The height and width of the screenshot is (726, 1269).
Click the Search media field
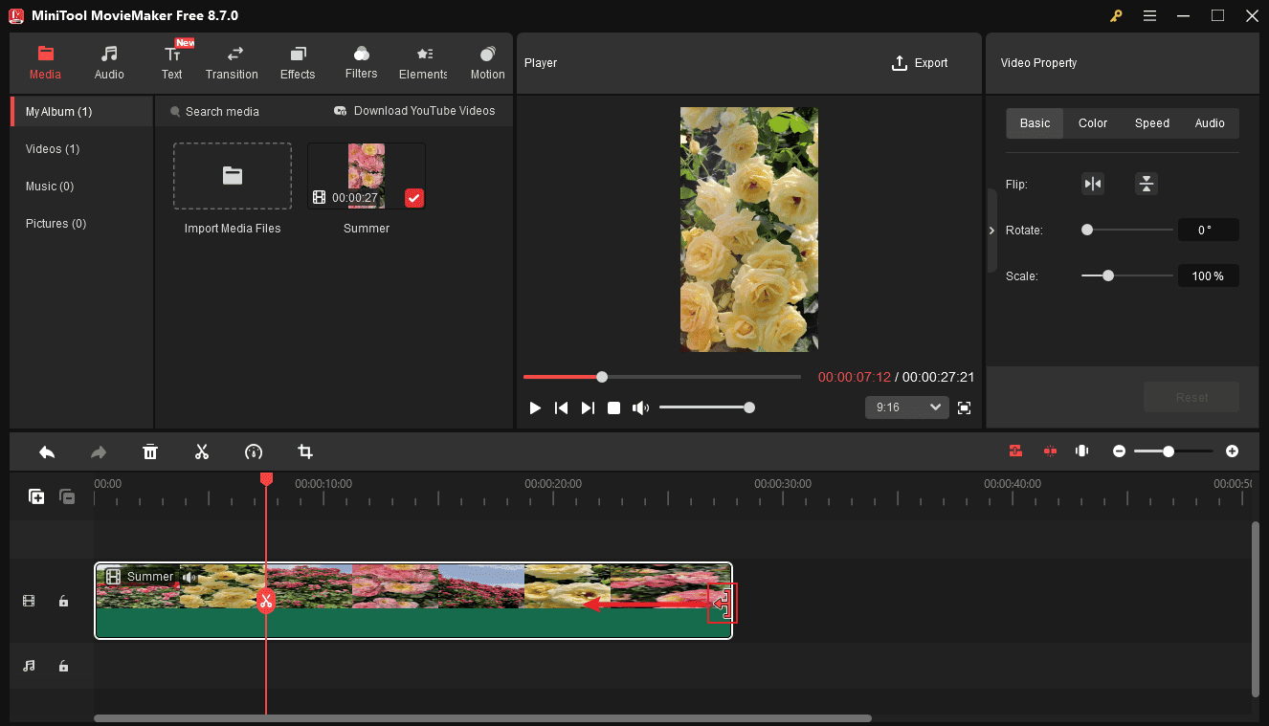(222, 112)
